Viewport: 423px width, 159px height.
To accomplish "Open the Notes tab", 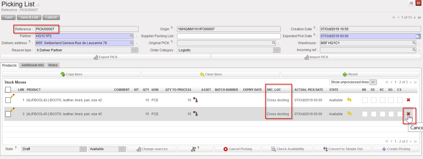I will (53, 65).
